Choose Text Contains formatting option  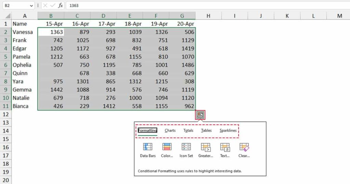[225, 150]
